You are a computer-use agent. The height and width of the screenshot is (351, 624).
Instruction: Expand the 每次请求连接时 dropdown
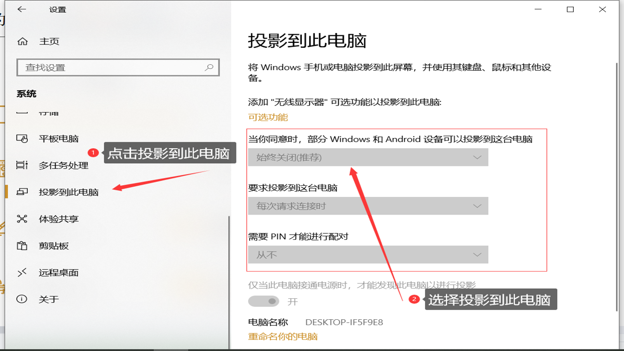[x=368, y=206]
